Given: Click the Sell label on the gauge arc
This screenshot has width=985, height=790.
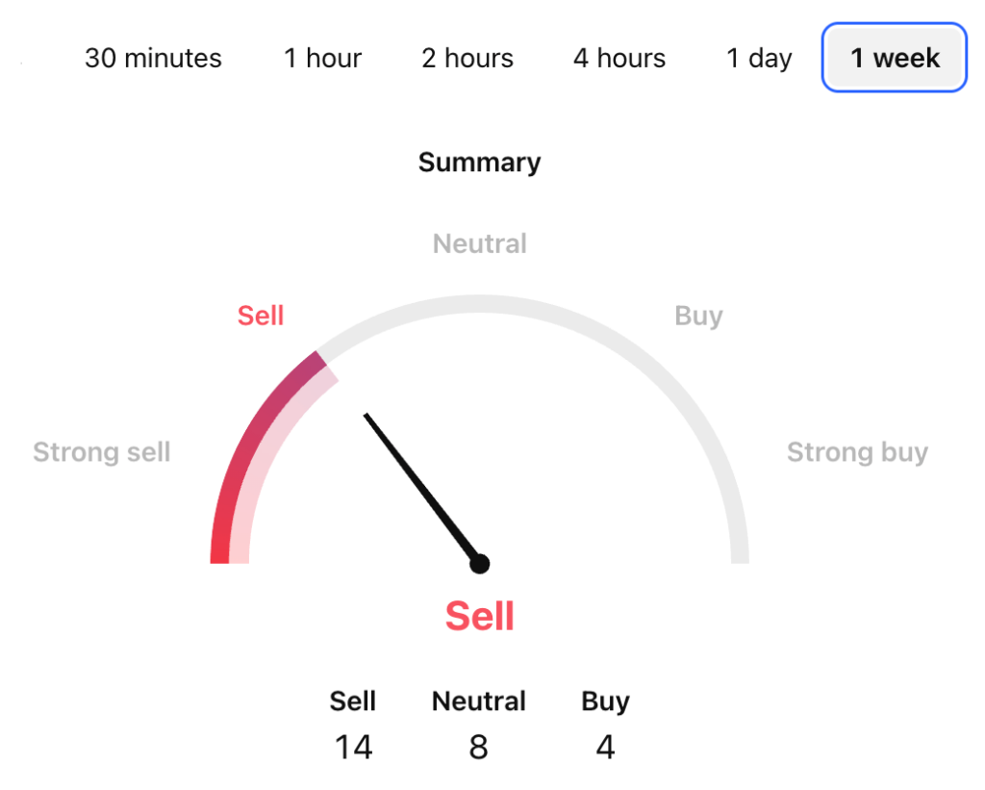Looking at the screenshot, I should click(x=260, y=315).
